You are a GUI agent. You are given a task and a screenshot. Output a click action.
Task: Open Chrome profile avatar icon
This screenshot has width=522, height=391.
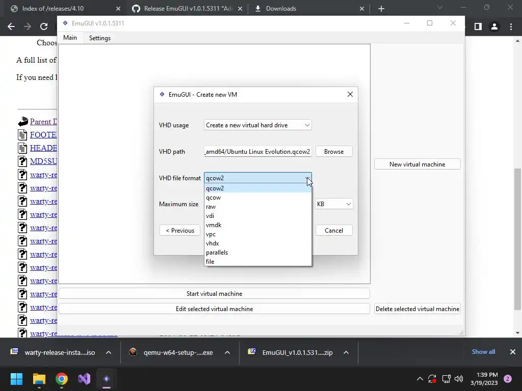[494, 26]
